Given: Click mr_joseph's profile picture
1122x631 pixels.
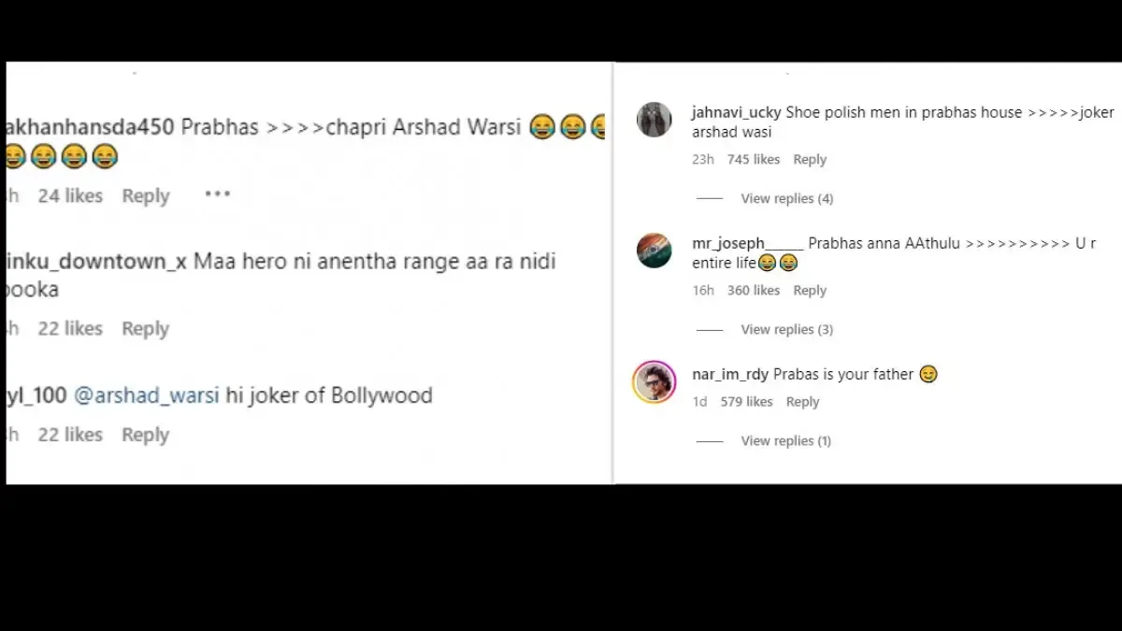Looking at the screenshot, I should pos(654,251).
